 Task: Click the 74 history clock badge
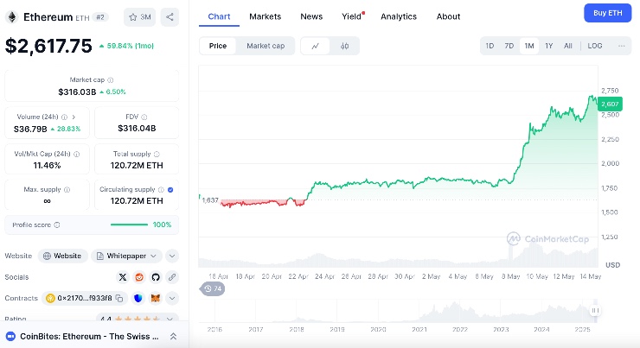[213, 289]
